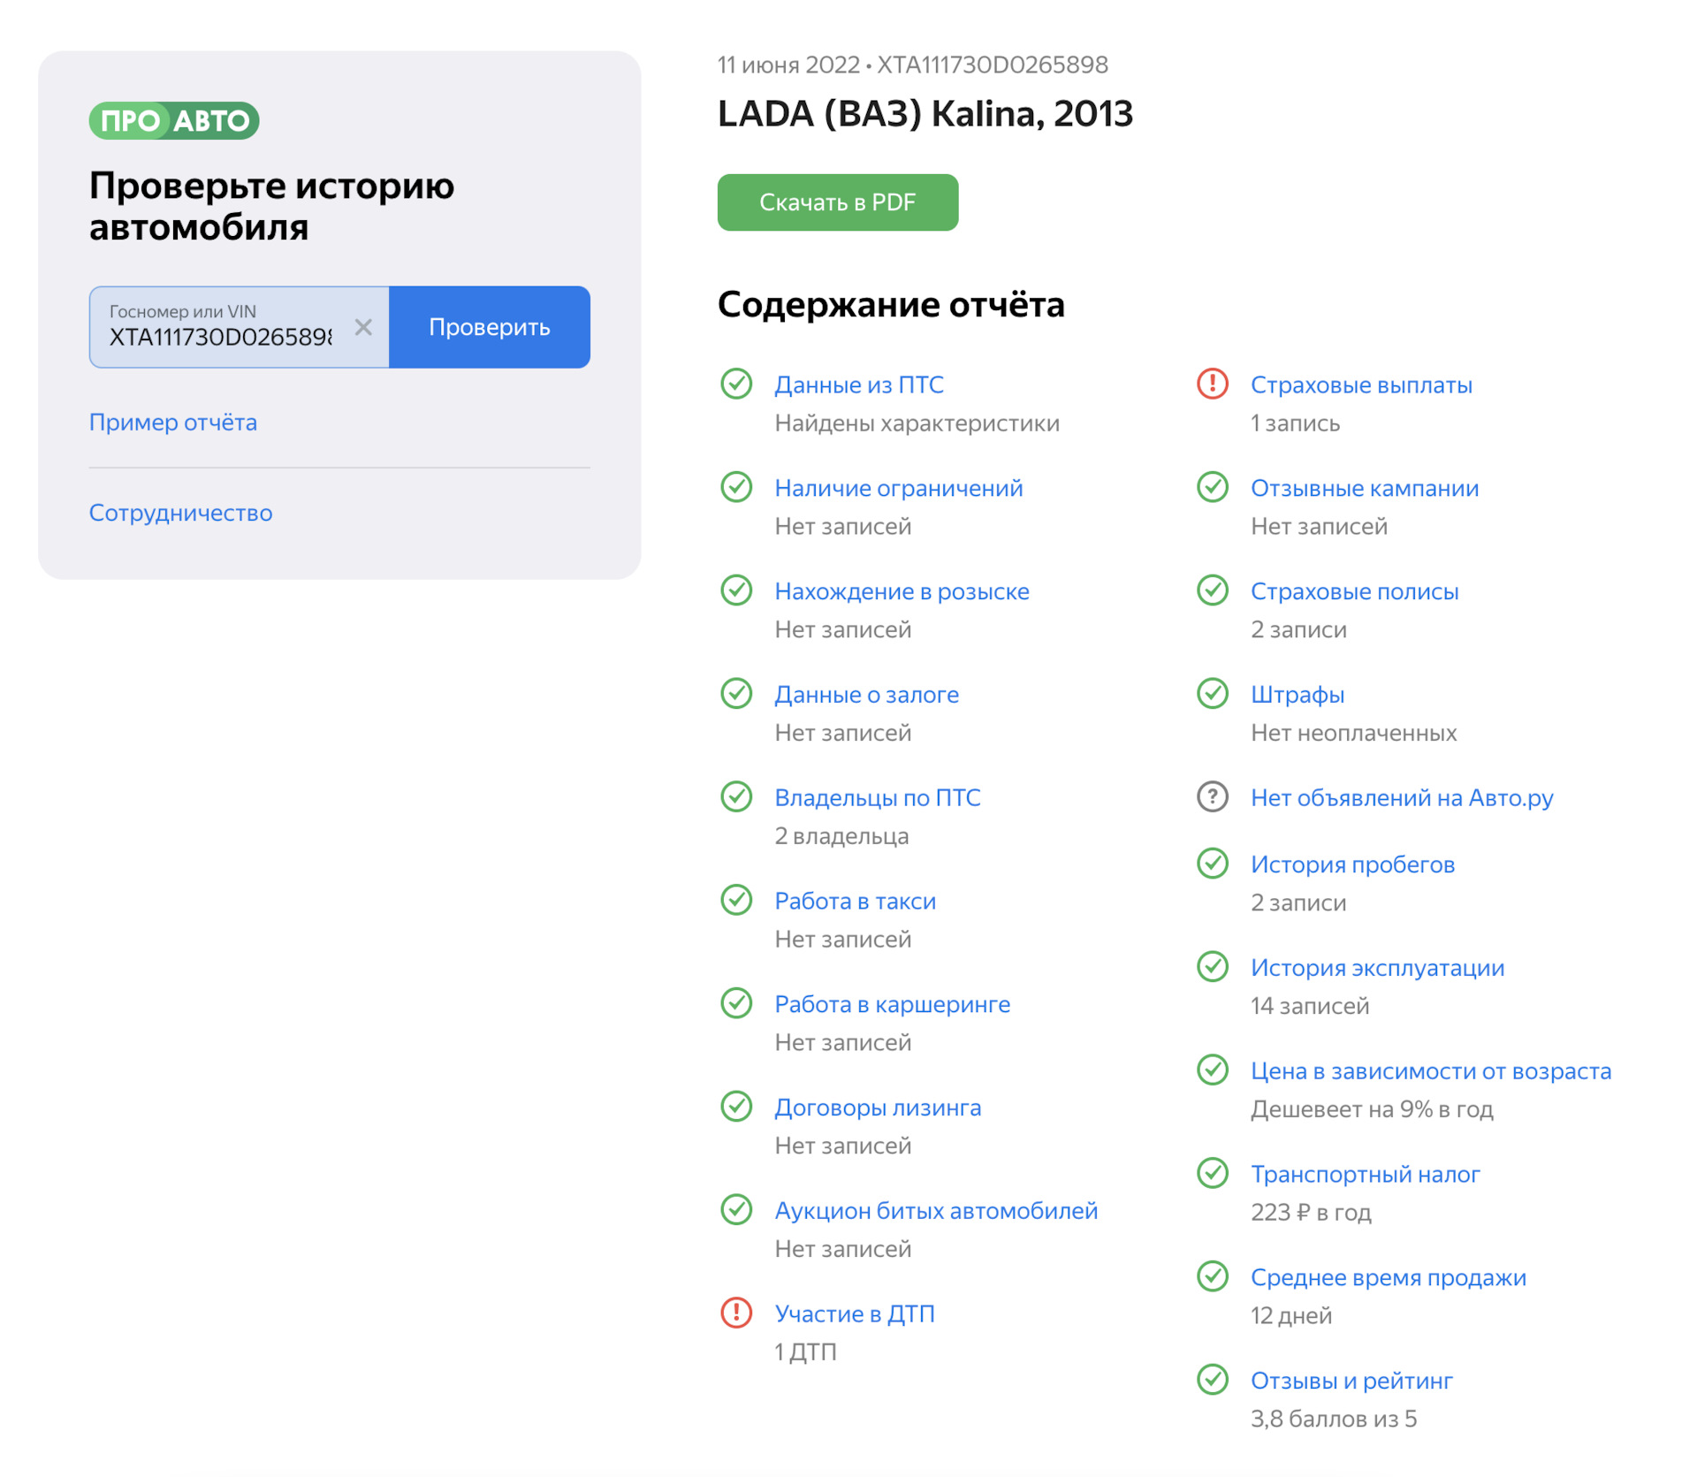Clear the VIN field with the X icon
Image resolution: width=1697 pixels, height=1477 pixels.
click(362, 327)
